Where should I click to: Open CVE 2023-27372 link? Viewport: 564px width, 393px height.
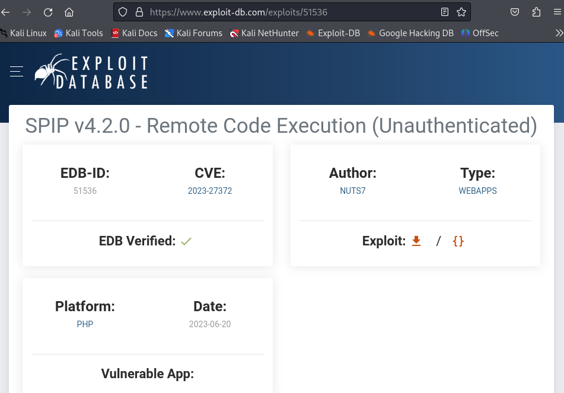[x=210, y=191]
